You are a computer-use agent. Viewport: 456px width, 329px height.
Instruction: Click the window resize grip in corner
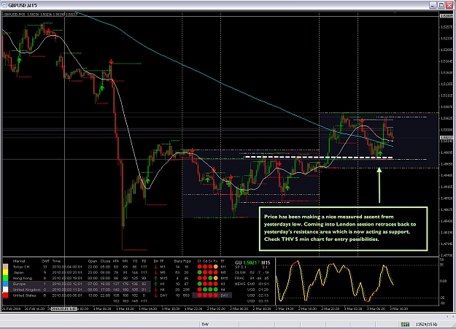453,326
